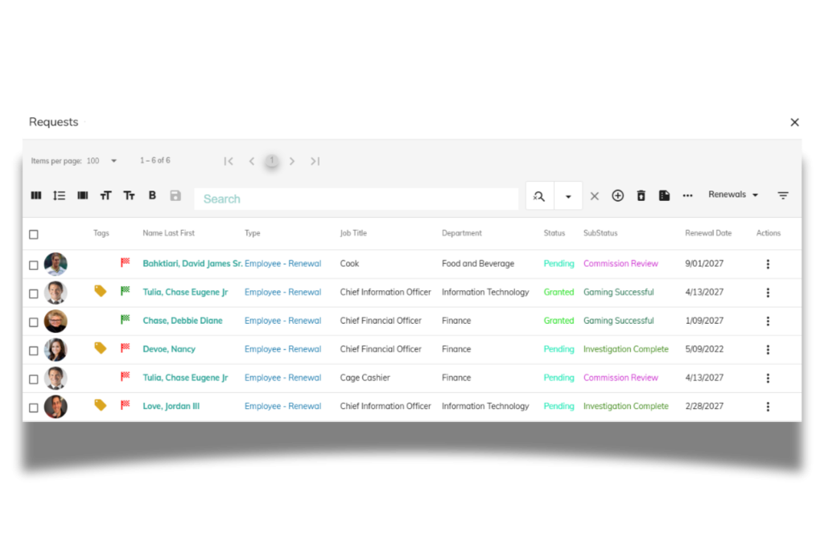The height and width of the screenshot is (549, 824).
Task: Open the toolbar more options ellipsis
Action: (x=687, y=195)
